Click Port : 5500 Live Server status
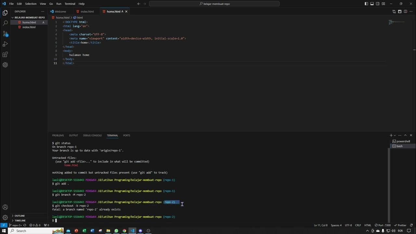 click(x=383, y=225)
